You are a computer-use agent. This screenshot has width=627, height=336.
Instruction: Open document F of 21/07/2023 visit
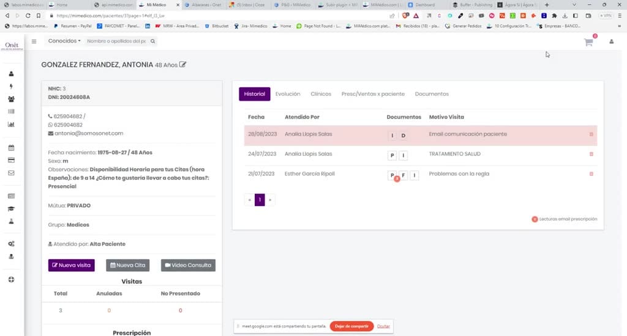pos(403,175)
